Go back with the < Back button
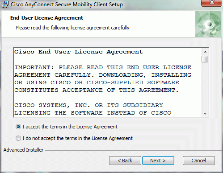The height and width of the screenshot is (173, 223). [x=125, y=161]
